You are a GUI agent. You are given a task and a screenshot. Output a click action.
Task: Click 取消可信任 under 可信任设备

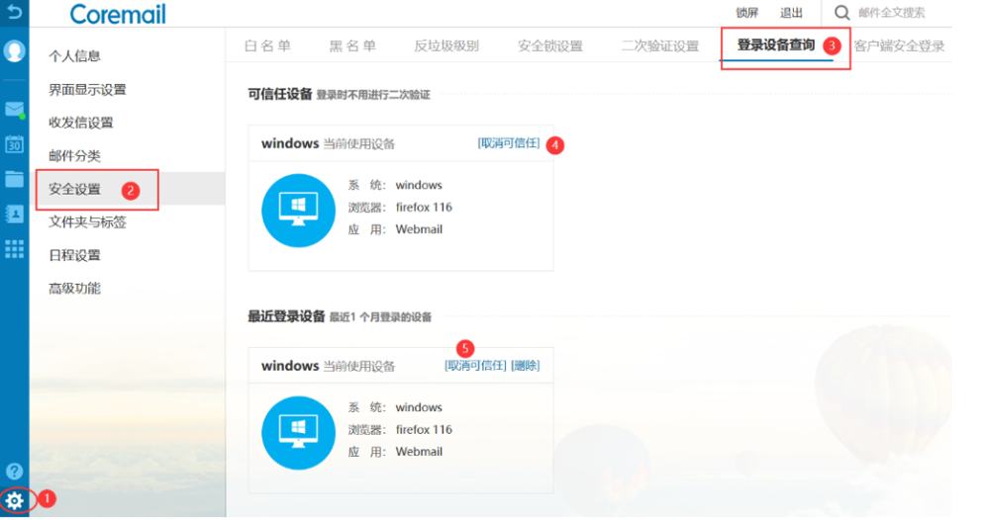[509, 143]
